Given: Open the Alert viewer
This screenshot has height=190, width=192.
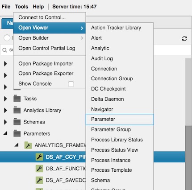Looking at the screenshot, I should point(120,38).
